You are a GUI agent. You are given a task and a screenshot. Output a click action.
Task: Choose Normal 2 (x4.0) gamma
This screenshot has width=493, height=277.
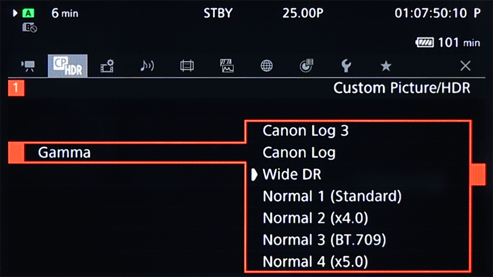click(x=315, y=218)
